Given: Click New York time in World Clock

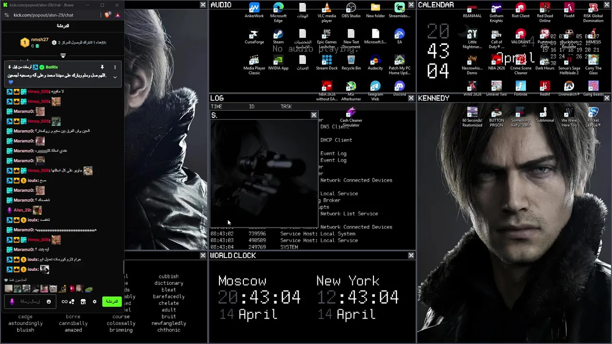Looking at the screenshot, I should pos(357,297).
